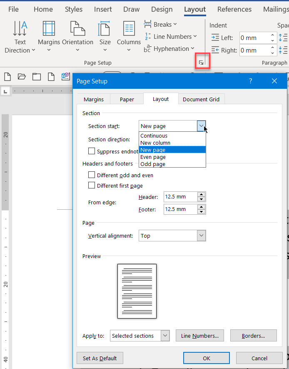Screen dimensions: 289x369
Task: Switch to the Document Grid tab
Action: [201, 99]
